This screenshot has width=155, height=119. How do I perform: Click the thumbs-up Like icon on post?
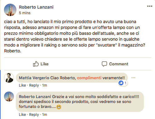pyautogui.click(x=36, y=64)
